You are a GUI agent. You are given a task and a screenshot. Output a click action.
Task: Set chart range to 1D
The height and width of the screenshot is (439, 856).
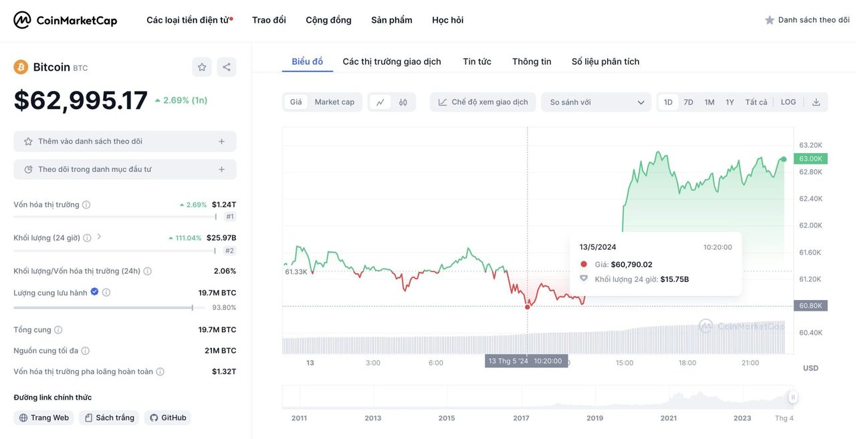(668, 102)
